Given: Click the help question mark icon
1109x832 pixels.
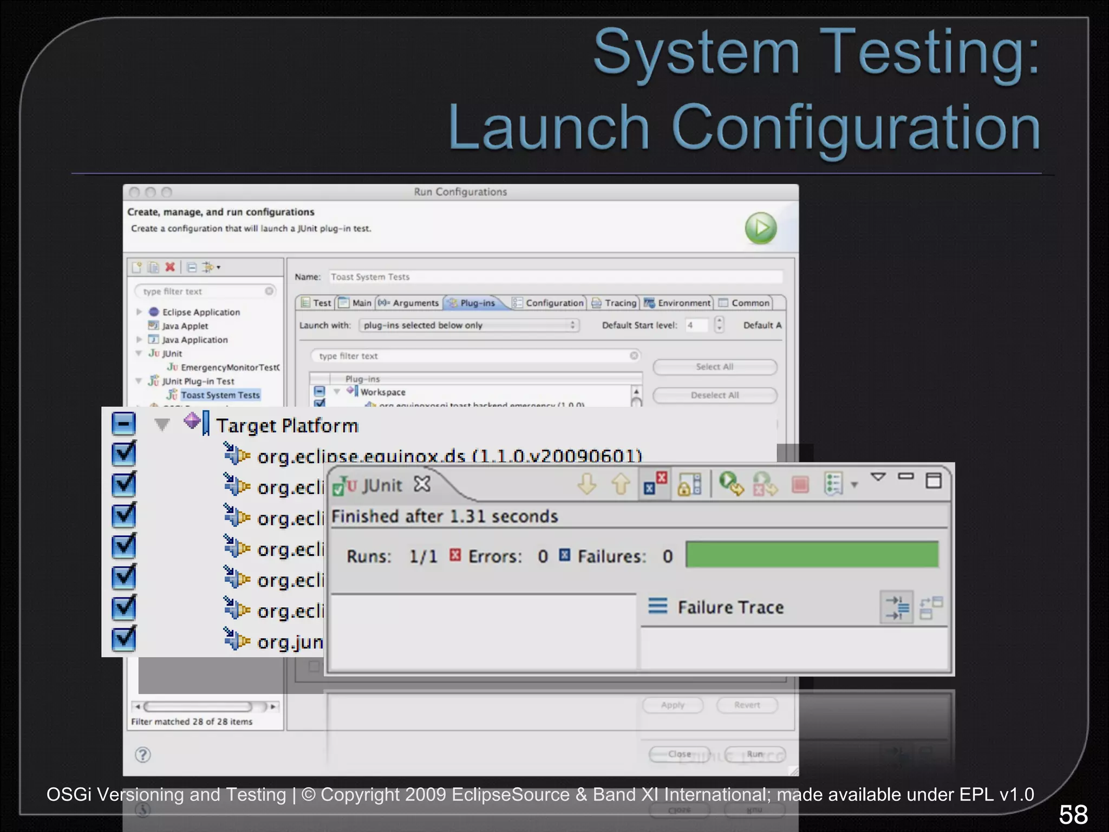Looking at the screenshot, I should [x=143, y=755].
